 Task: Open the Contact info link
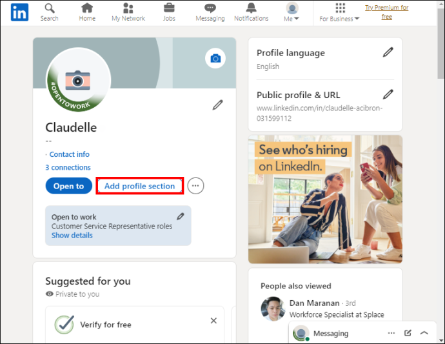point(70,154)
